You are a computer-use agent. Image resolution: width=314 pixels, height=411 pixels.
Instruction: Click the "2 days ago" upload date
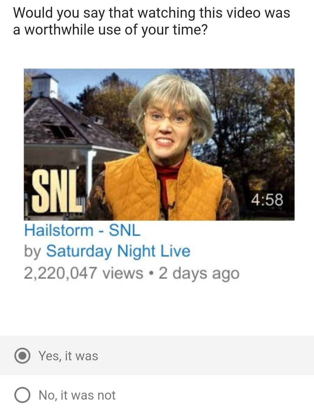pyautogui.click(x=199, y=273)
